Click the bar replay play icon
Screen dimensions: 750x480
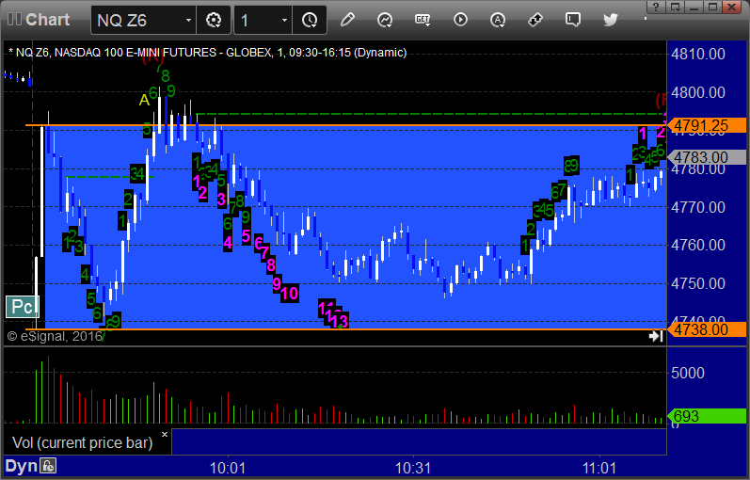[x=460, y=20]
